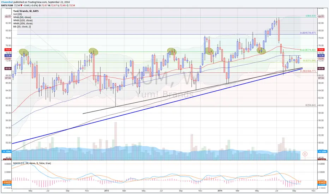Viewport: 329px width, 194px height.
Task: Select the BB (20, close, 2) legend
Action: pyautogui.click(x=22, y=27)
